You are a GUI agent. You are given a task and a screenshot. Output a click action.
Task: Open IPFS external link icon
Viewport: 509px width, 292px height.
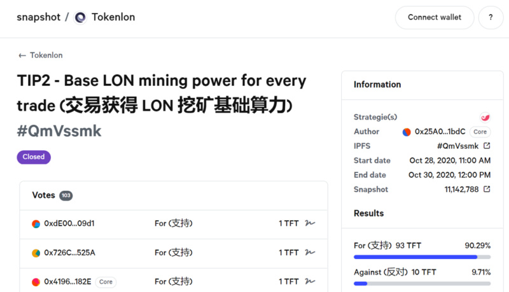click(x=487, y=146)
